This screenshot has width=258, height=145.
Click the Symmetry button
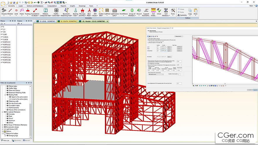coord(182,15)
